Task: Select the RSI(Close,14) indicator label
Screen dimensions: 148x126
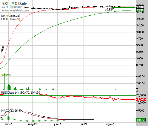Action: tap(10, 93)
